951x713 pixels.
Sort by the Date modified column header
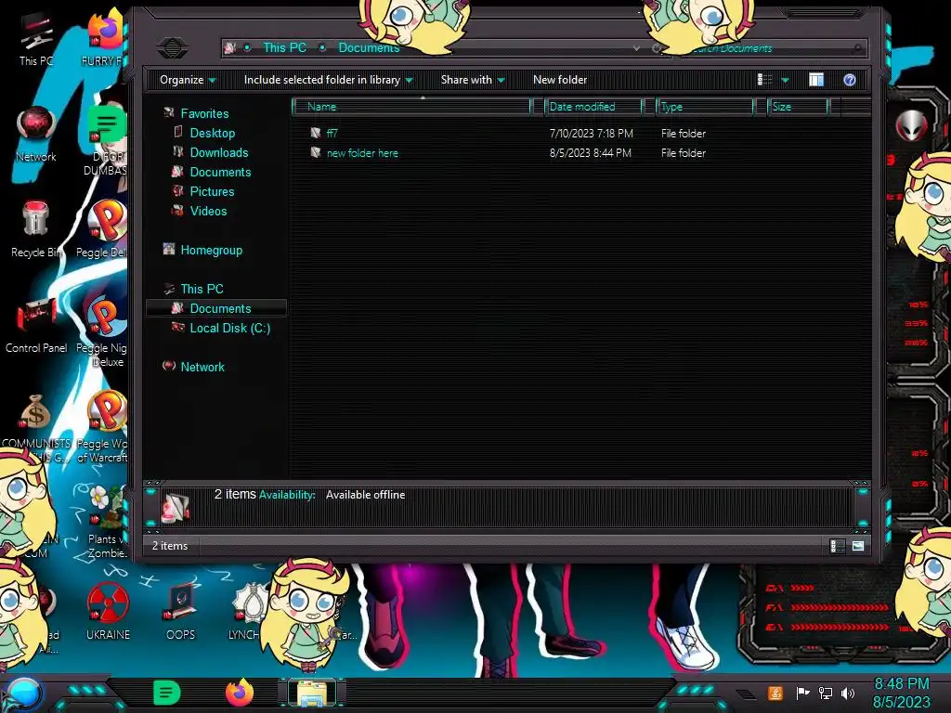(593, 107)
